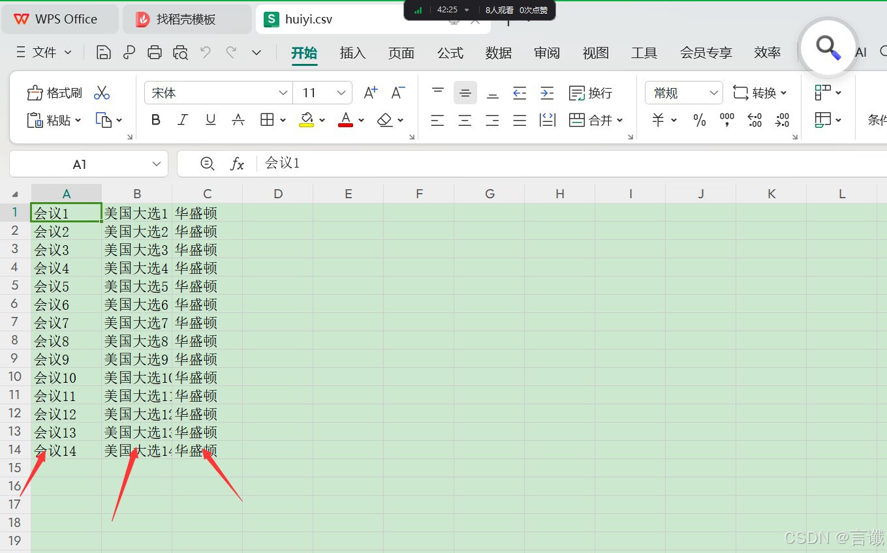Activate the Format Painter 格式刷

55,93
